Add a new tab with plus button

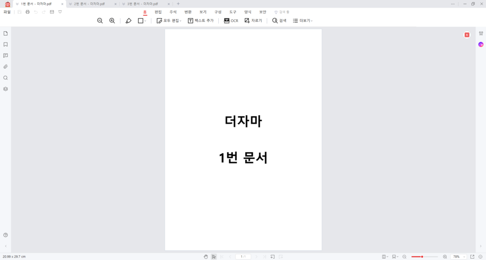click(x=178, y=4)
